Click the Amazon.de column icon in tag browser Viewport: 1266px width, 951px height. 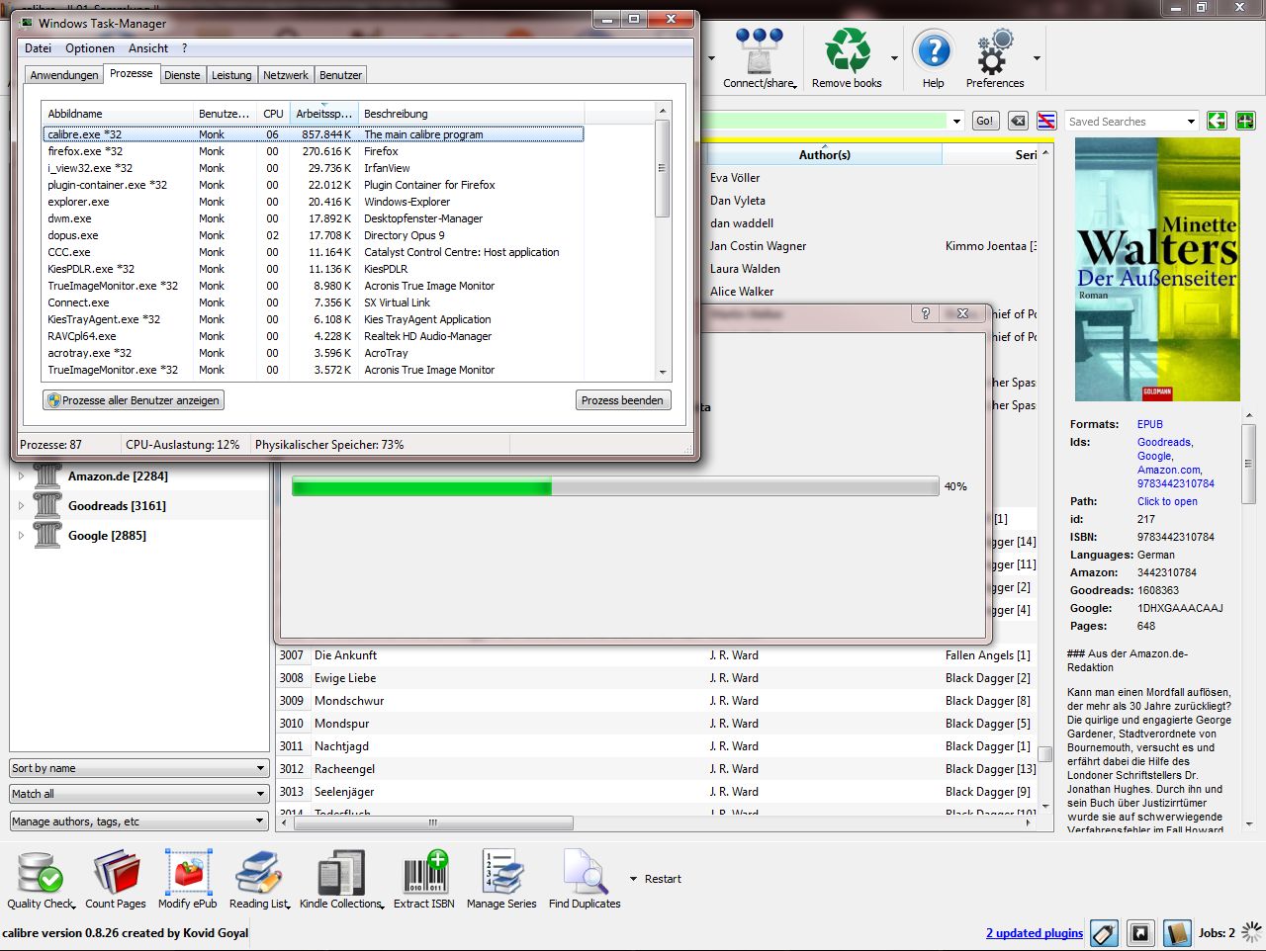(47, 475)
